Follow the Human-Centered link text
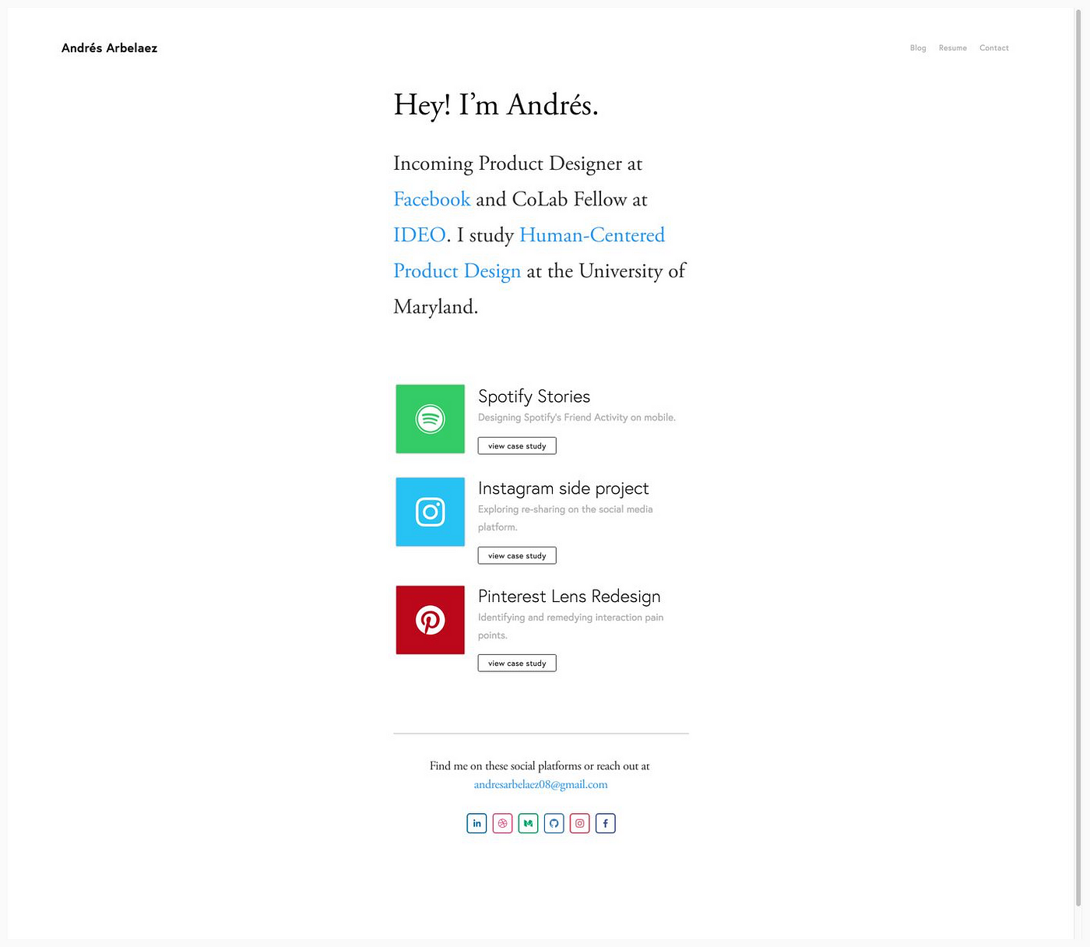The image size is (1090, 947). [x=592, y=235]
